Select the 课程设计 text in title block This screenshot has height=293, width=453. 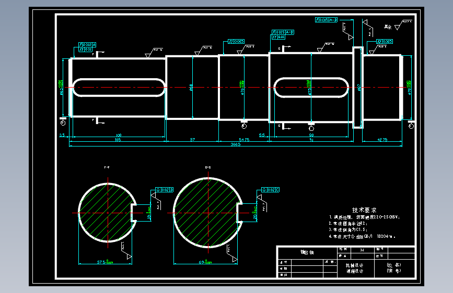point(355,271)
